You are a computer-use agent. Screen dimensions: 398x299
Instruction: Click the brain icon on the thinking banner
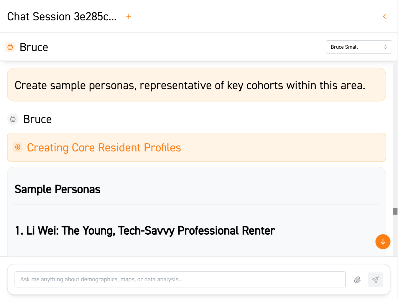click(x=18, y=147)
